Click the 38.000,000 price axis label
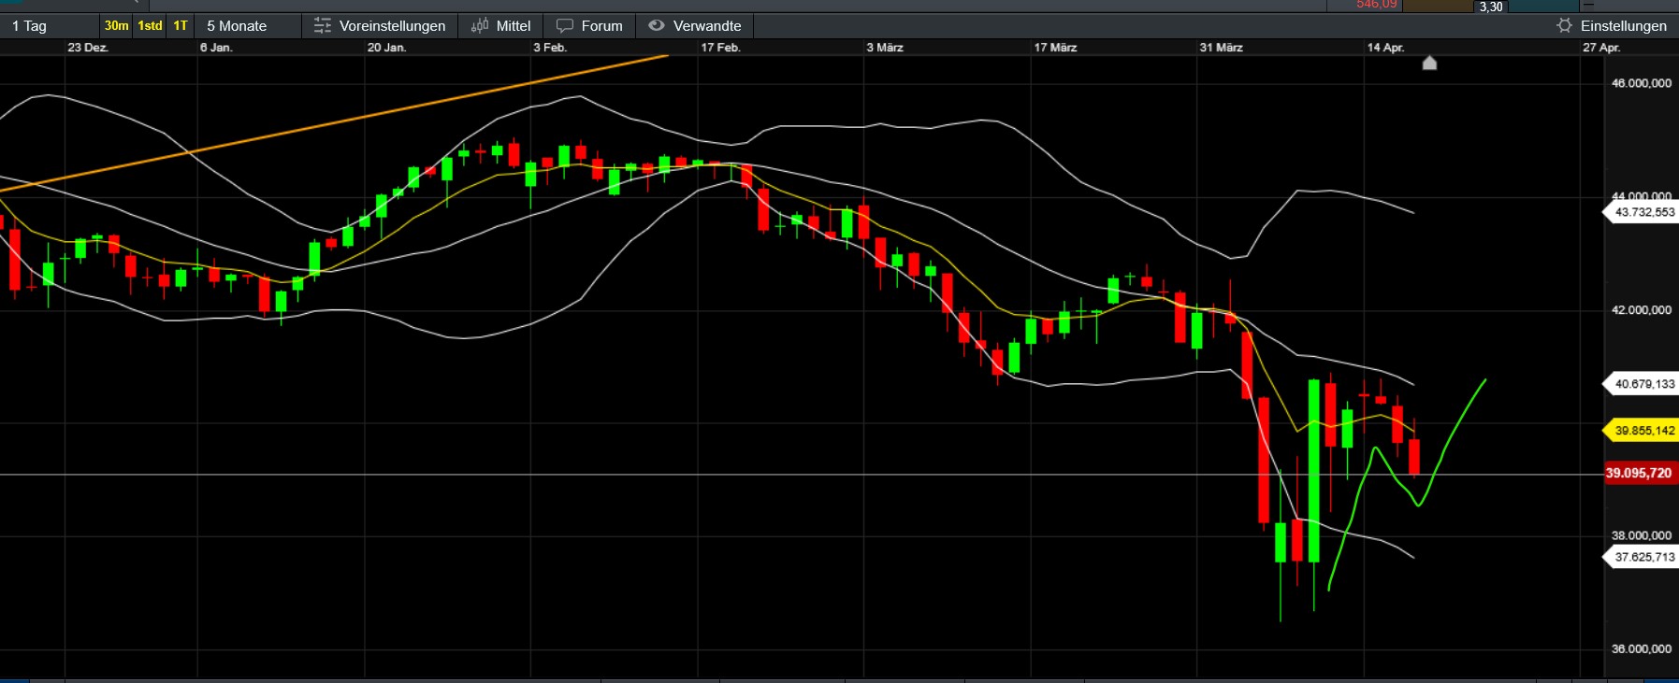 tap(1642, 535)
